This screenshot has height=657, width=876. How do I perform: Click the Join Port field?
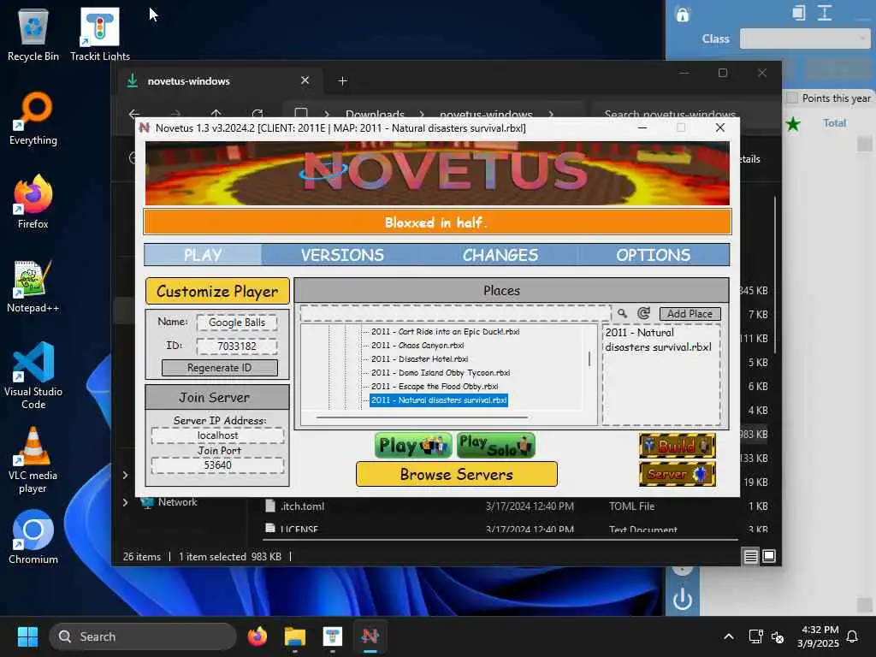click(217, 465)
